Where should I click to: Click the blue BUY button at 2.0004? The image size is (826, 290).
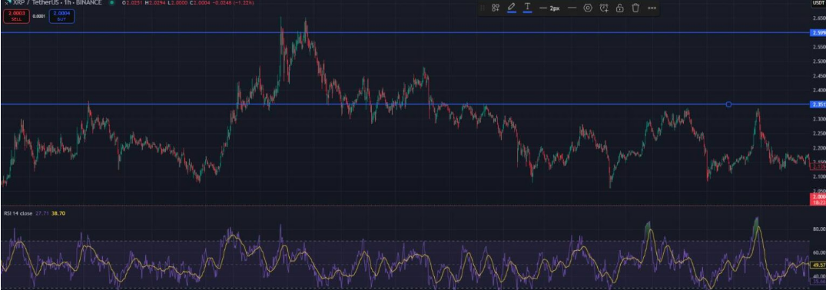pyautogui.click(x=61, y=16)
